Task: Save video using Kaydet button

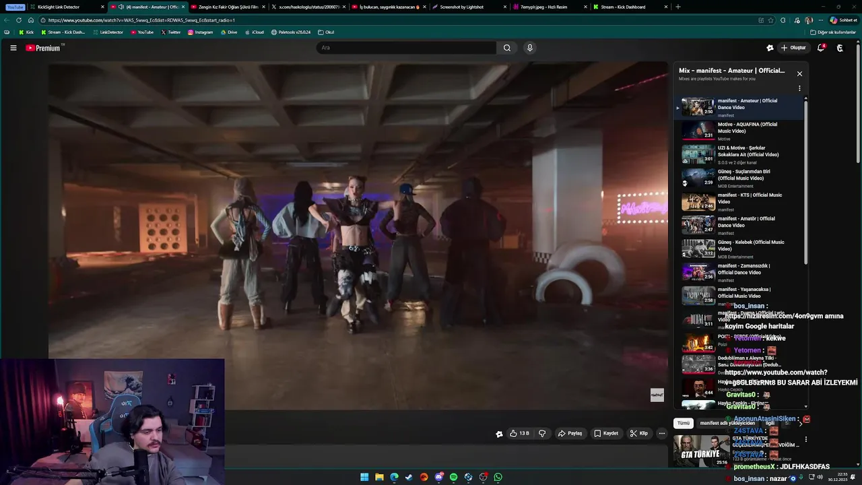Action: pyautogui.click(x=606, y=433)
